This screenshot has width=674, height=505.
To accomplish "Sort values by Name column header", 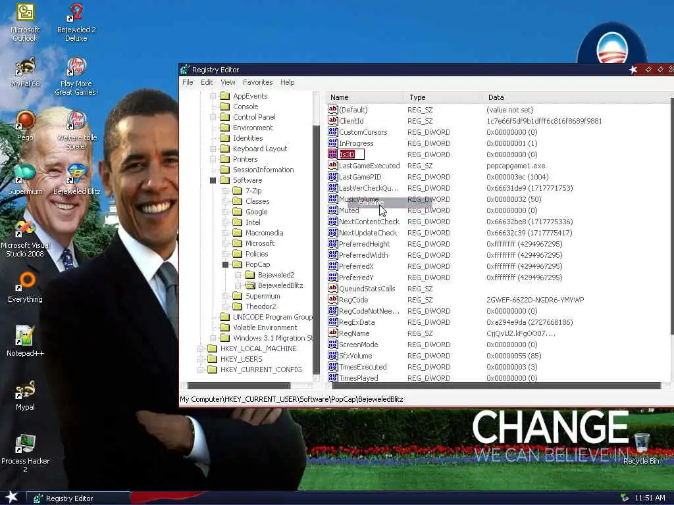I will [364, 97].
